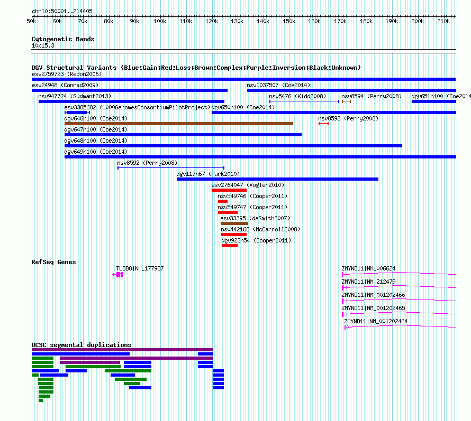This screenshot has width=471, height=421.
Task: Select the RefSeq Genes track title
Action: pyautogui.click(x=54, y=262)
